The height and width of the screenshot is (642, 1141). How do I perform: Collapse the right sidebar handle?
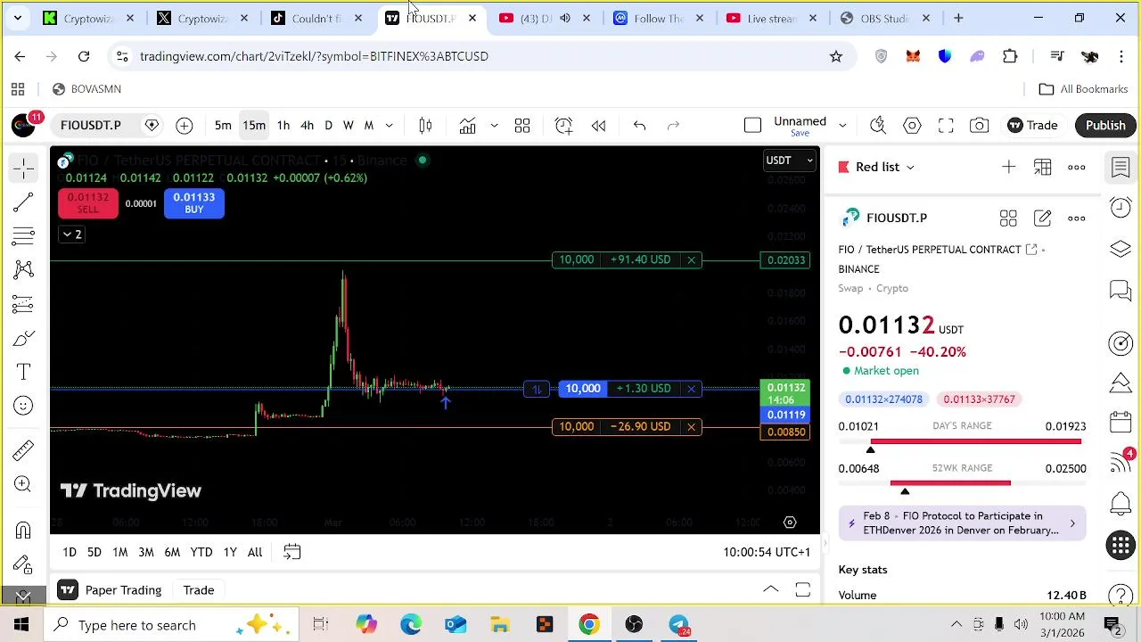point(825,543)
